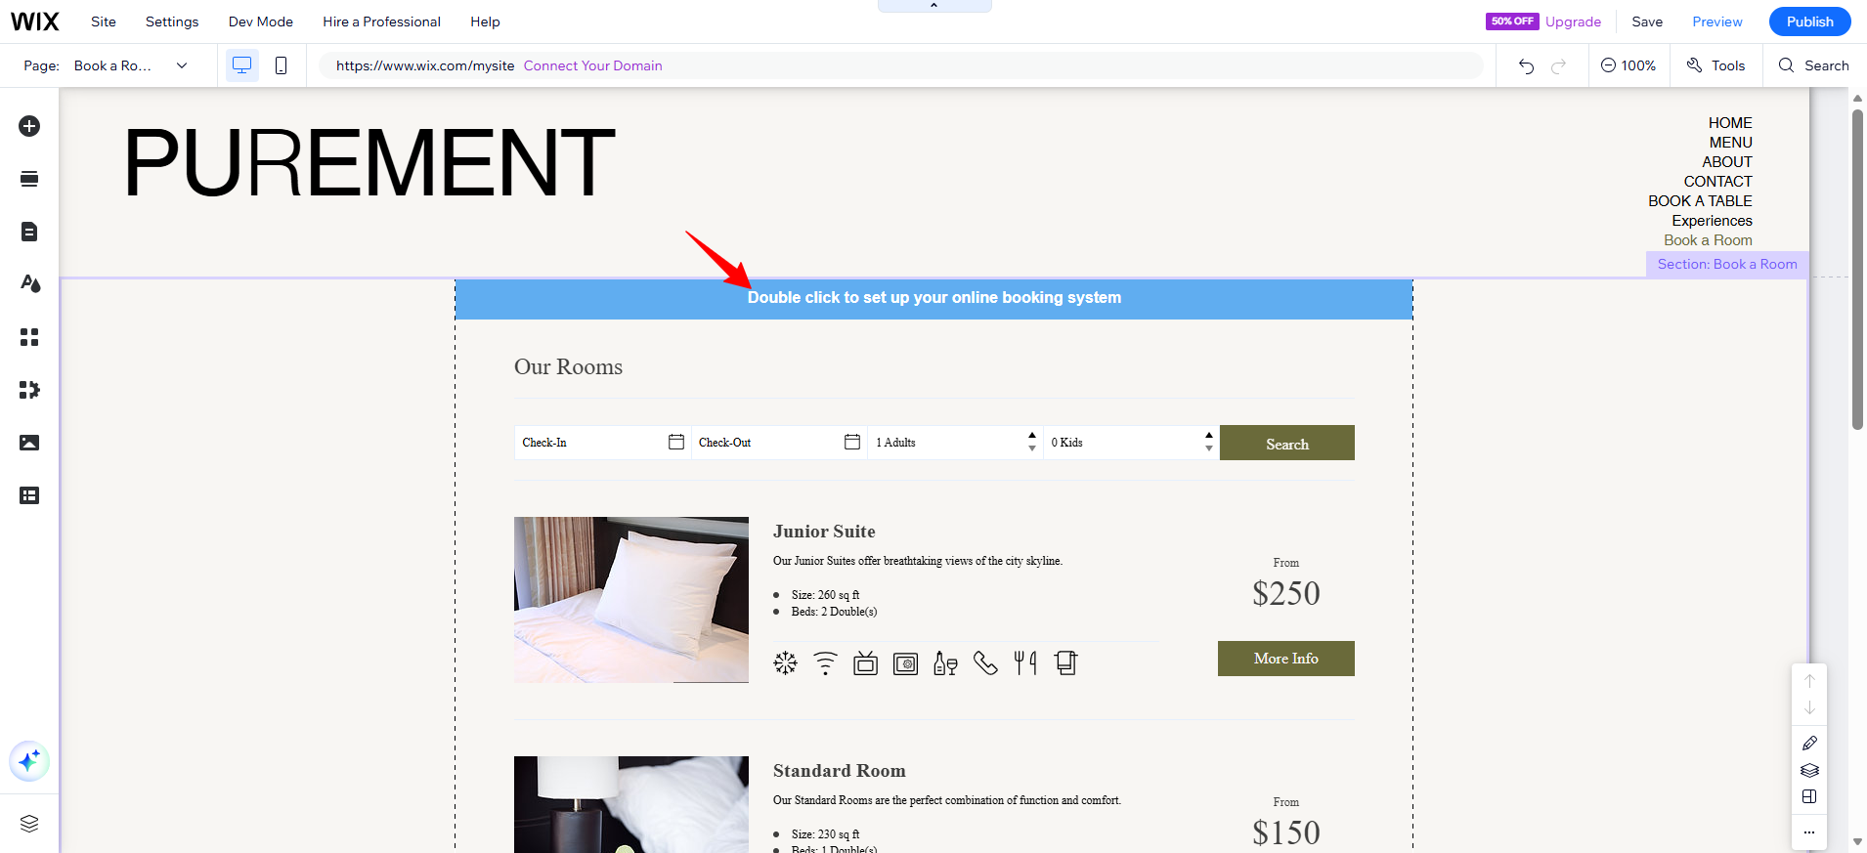
Task: Increase the Kids count arrow
Action: pyautogui.click(x=1209, y=436)
